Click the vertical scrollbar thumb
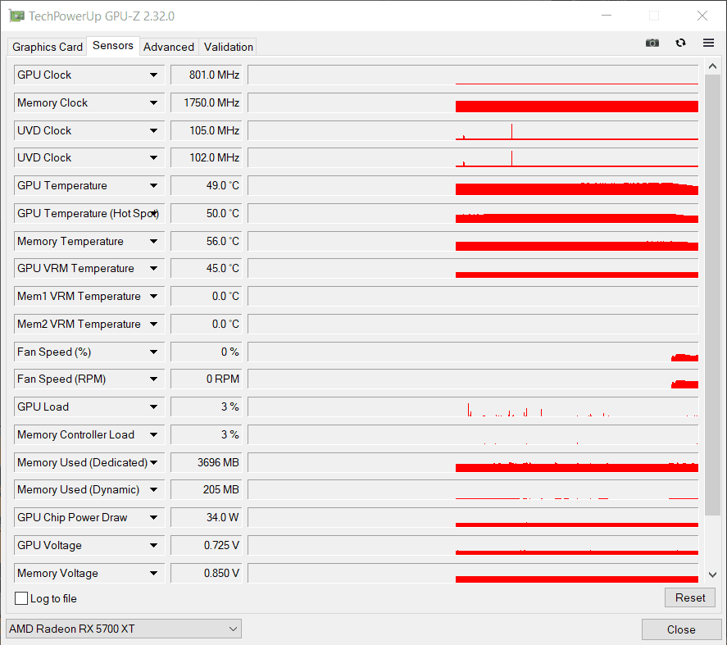Viewport: 727px width, 645px height. (x=712, y=294)
